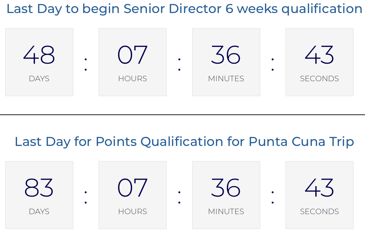Screen dimensions: 365x235
Task: Select the 36 minutes box in Punta Cuna countdown
Action: 226,195
